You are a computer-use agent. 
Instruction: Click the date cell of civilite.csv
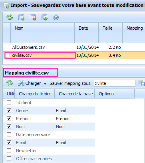[x=87, y=55]
